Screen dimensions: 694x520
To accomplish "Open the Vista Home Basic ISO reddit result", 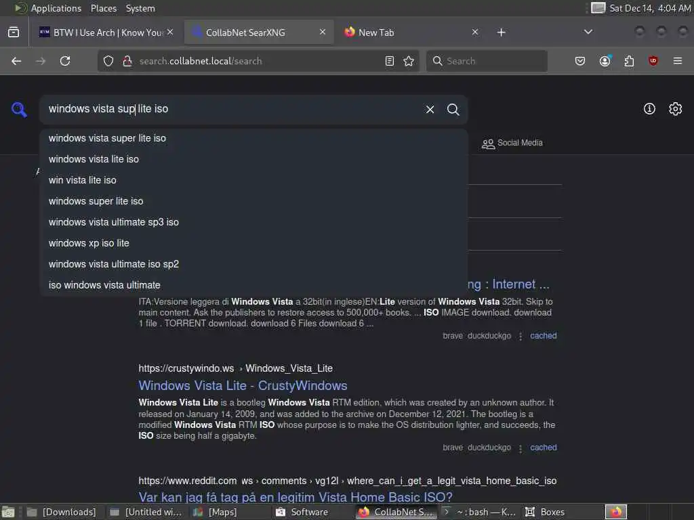I will [x=295, y=497].
